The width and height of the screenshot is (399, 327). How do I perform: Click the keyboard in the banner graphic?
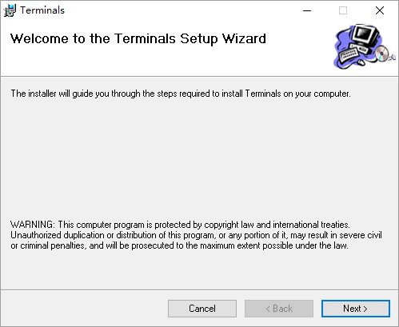click(x=351, y=54)
